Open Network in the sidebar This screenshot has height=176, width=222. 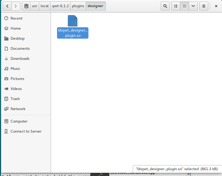click(26, 109)
